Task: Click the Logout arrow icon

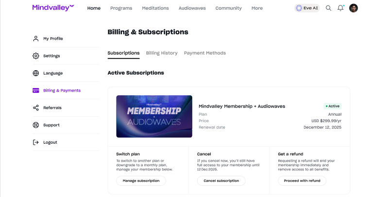Action: [x=36, y=142]
